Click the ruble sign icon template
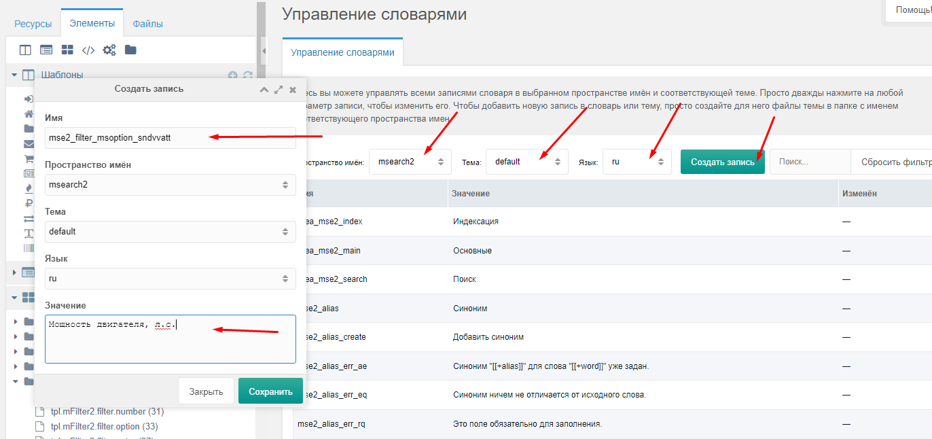Screen dimensions: 932x439 [29, 203]
